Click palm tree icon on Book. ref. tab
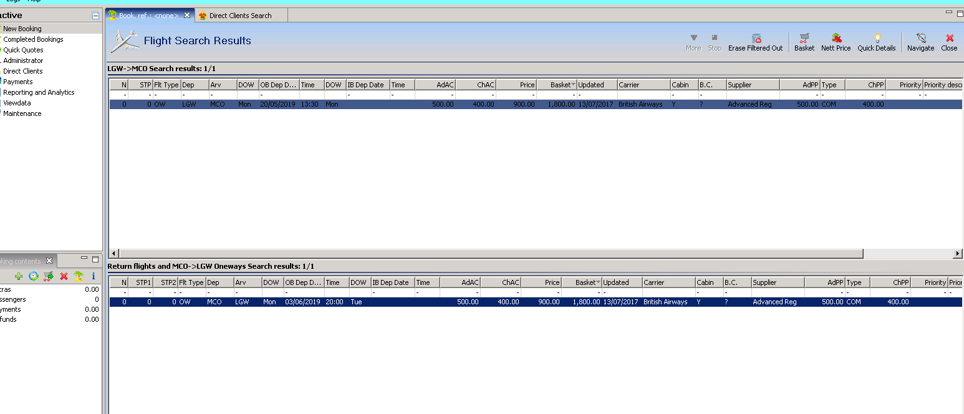Screen dimensions: 964x414 tap(112, 15)
